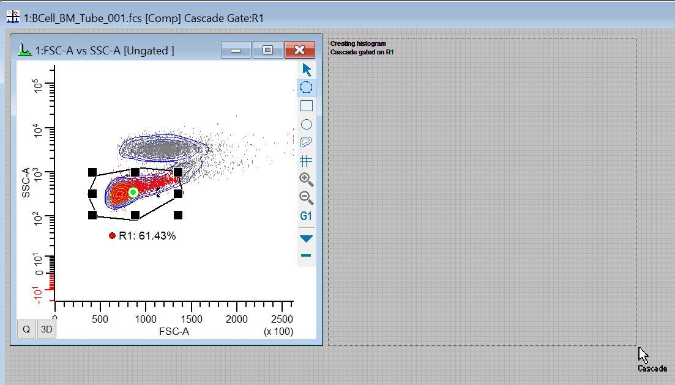Select the rectangle gate tool
Viewport: 675px width, 385px height.
307,106
